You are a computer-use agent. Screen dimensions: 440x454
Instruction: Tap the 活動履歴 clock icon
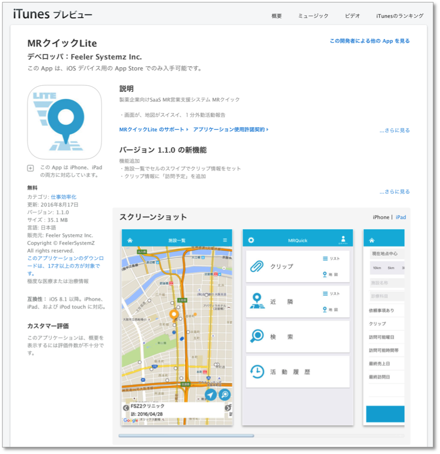point(257,372)
